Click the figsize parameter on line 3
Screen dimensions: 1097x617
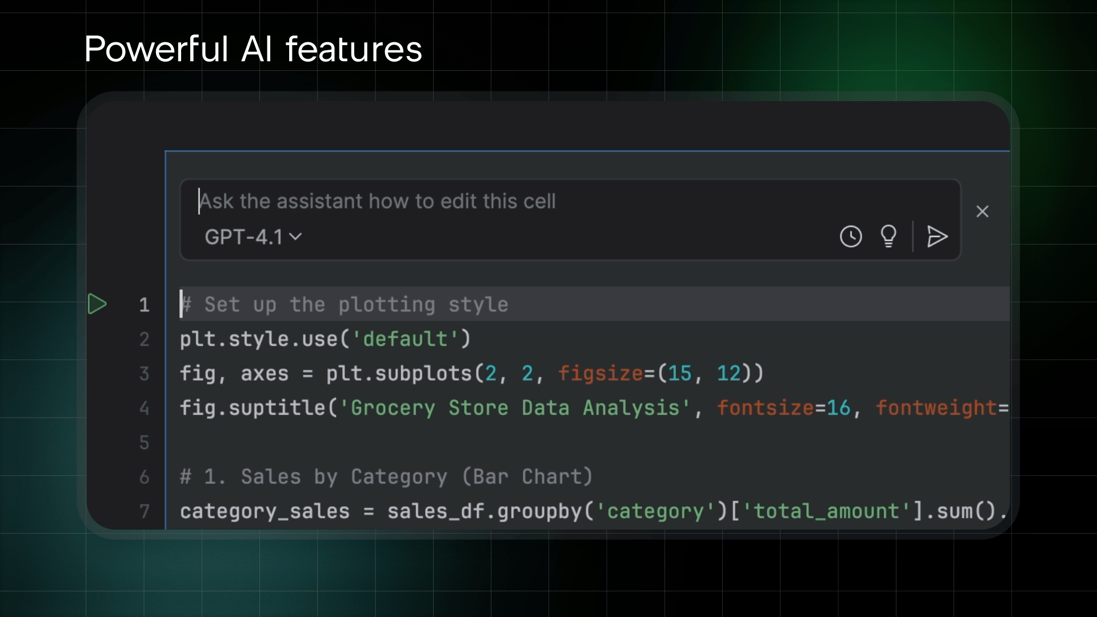[x=600, y=374]
